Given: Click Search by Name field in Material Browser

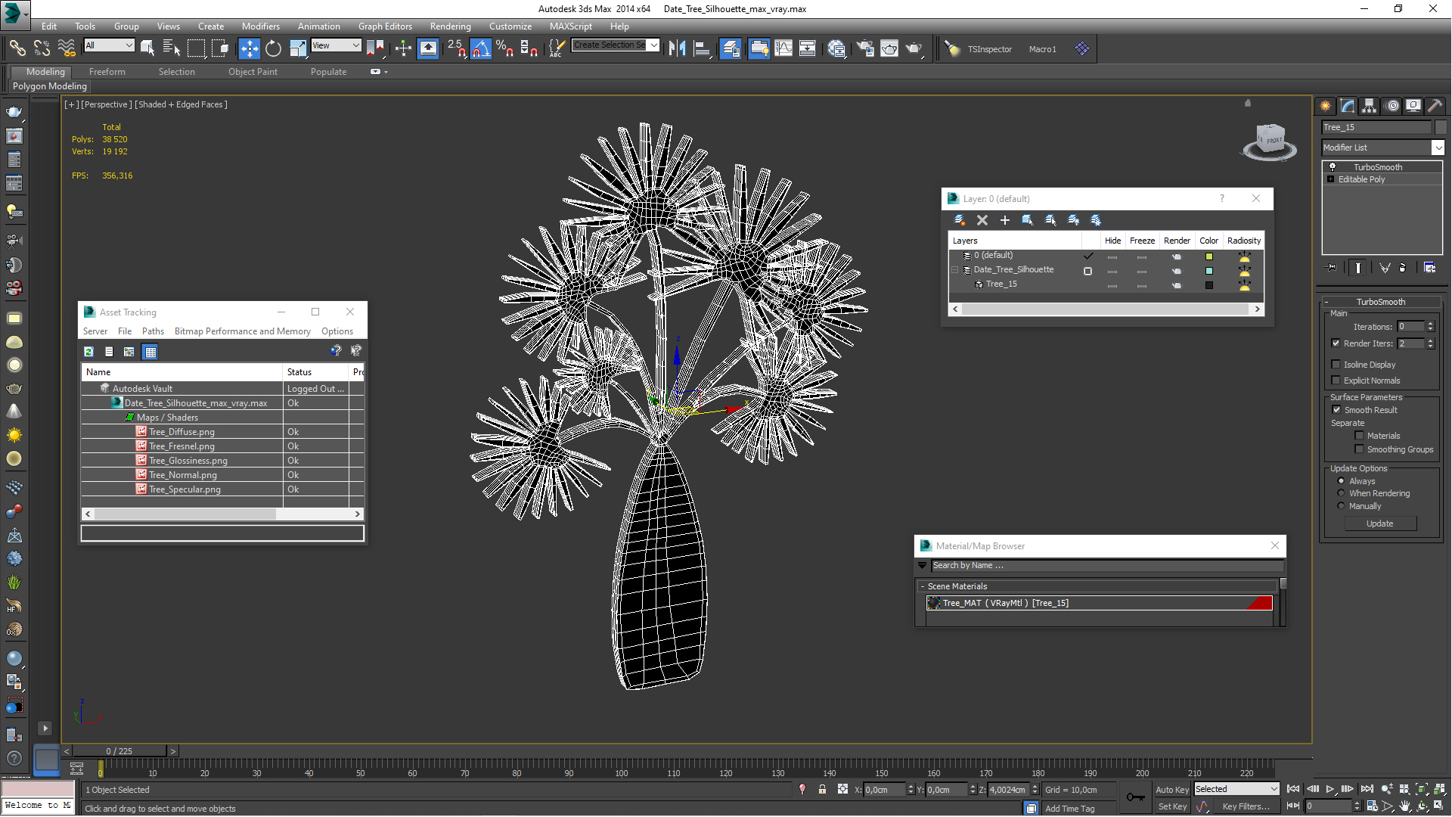Looking at the screenshot, I should coord(1097,564).
